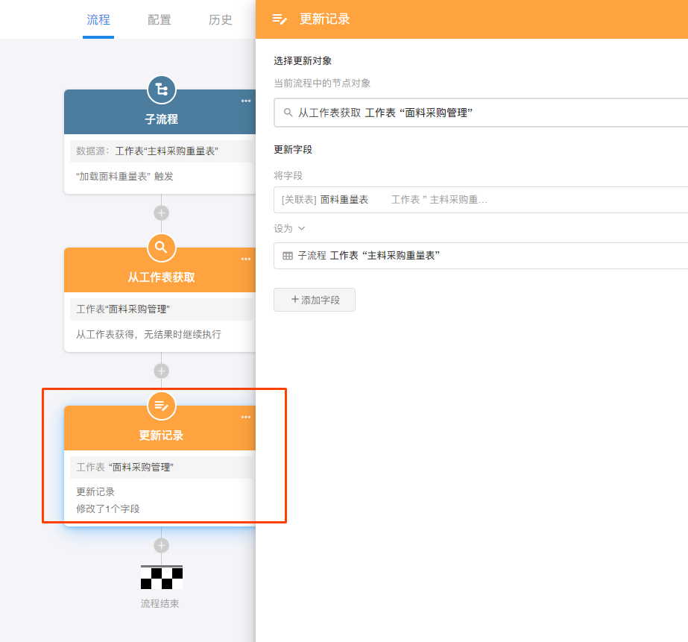Image resolution: width=688 pixels, height=642 pixels.
Task: Open the 子流程 node more-options menu
Action: coord(246,101)
